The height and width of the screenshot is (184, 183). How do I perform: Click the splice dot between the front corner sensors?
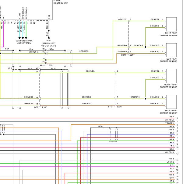146,99
